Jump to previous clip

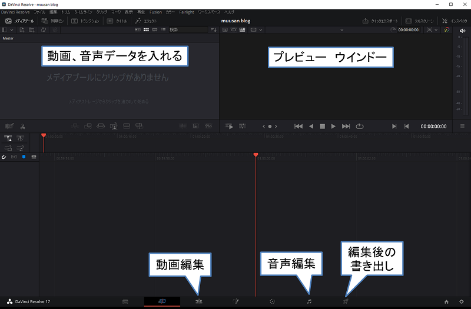(298, 127)
